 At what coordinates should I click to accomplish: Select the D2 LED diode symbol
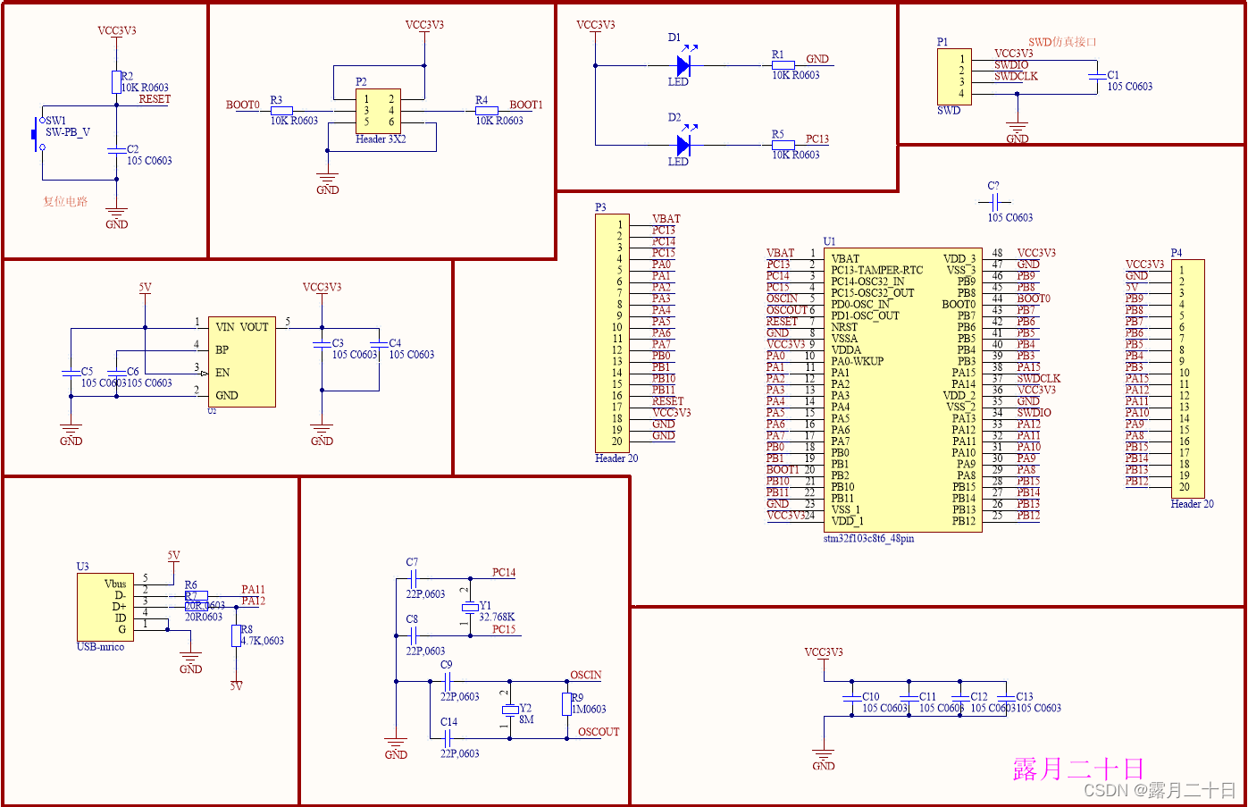683,145
